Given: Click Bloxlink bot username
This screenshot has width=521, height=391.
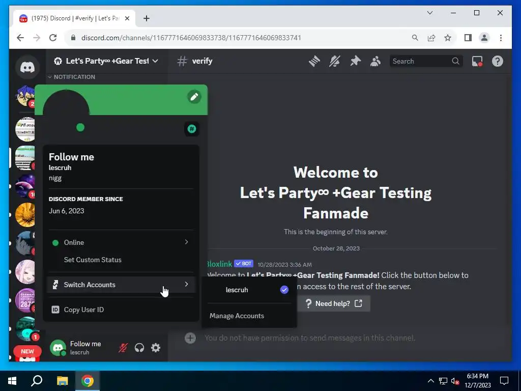Looking at the screenshot, I should (219, 264).
